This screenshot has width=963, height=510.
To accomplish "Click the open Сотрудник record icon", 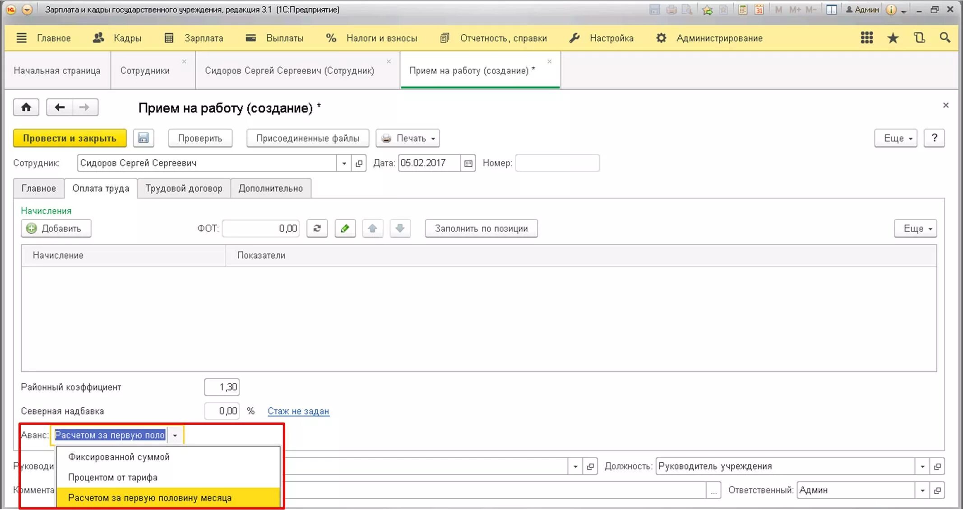I will coord(359,163).
